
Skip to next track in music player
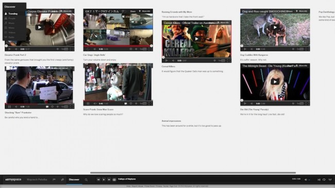click(109, 180)
